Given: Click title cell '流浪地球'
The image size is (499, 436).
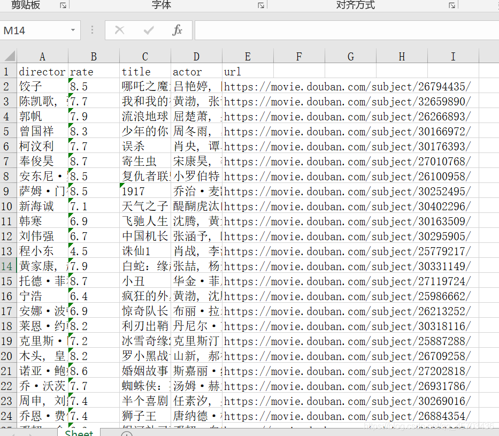Looking at the screenshot, I should [145, 116].
